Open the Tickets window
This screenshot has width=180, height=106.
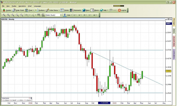coord(65,10)
